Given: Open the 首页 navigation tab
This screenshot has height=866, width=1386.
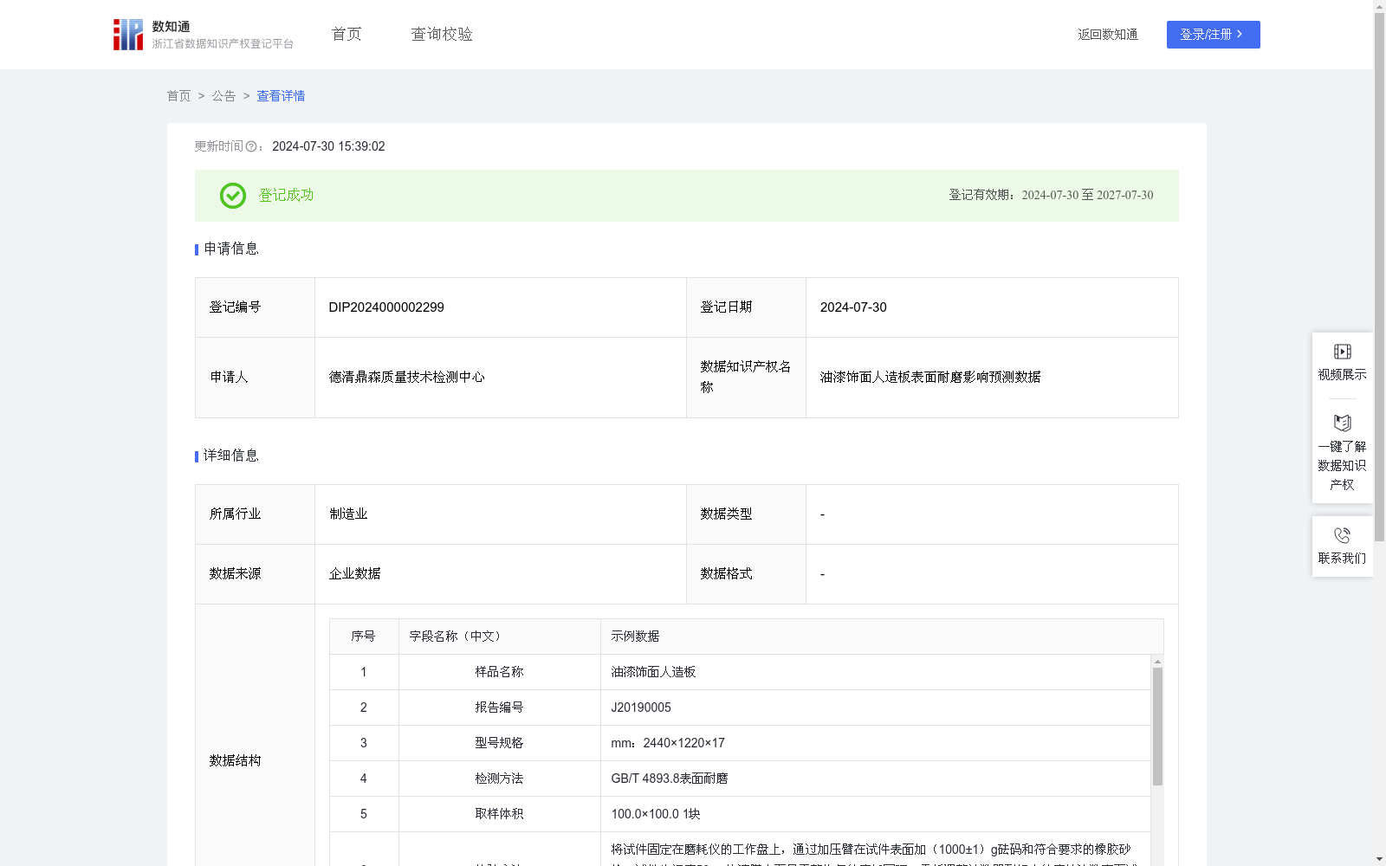Looking at the screenshot, I should click(x=346, y=35).
